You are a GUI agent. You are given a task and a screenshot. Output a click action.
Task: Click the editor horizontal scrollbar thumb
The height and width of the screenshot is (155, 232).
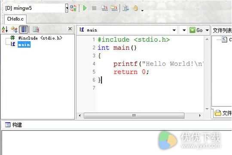[x=134, y=115]
